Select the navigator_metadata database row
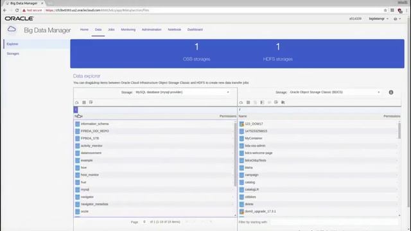The image size is (411, 231). click(x=153, y=204)
